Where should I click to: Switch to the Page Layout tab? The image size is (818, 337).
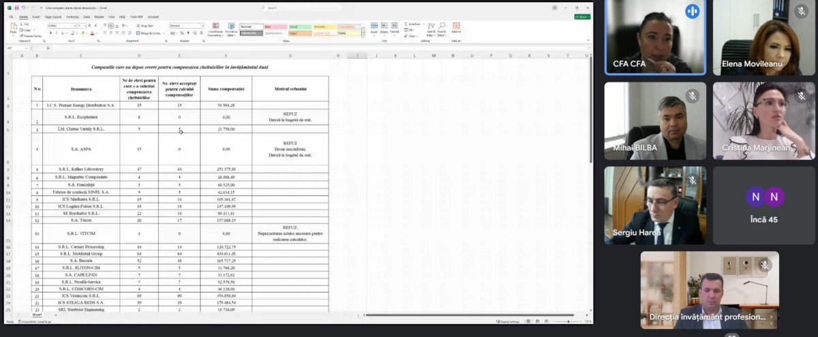(53, 16)
